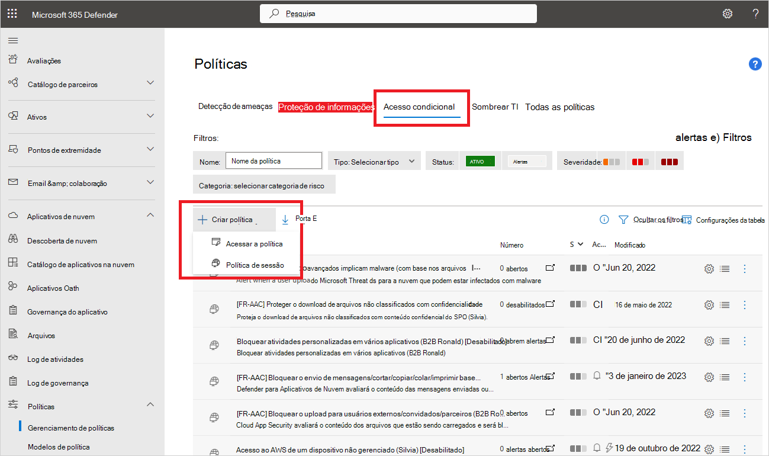This screenshot has width=769, height=456.
Task: Click the Nome da política filter field
Action: point(274,161)
